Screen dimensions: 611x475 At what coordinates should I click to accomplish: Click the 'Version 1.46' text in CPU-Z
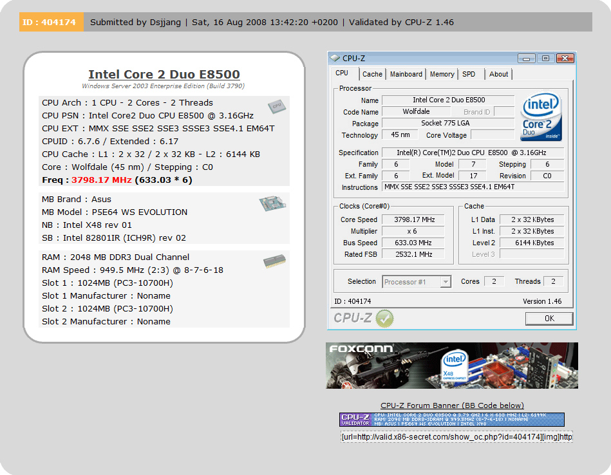point(542,301)
